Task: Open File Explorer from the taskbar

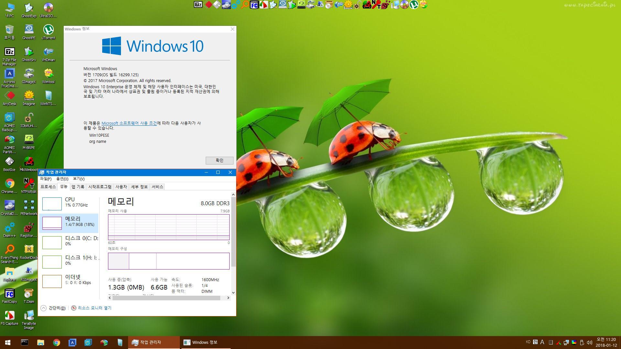Action: pyautogui.click(x=40, y=343)
